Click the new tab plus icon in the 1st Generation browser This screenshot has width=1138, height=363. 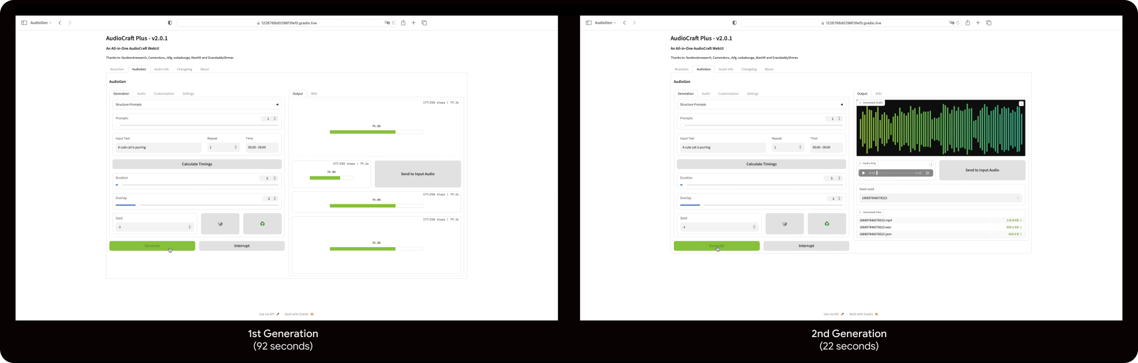click(413, 23)
